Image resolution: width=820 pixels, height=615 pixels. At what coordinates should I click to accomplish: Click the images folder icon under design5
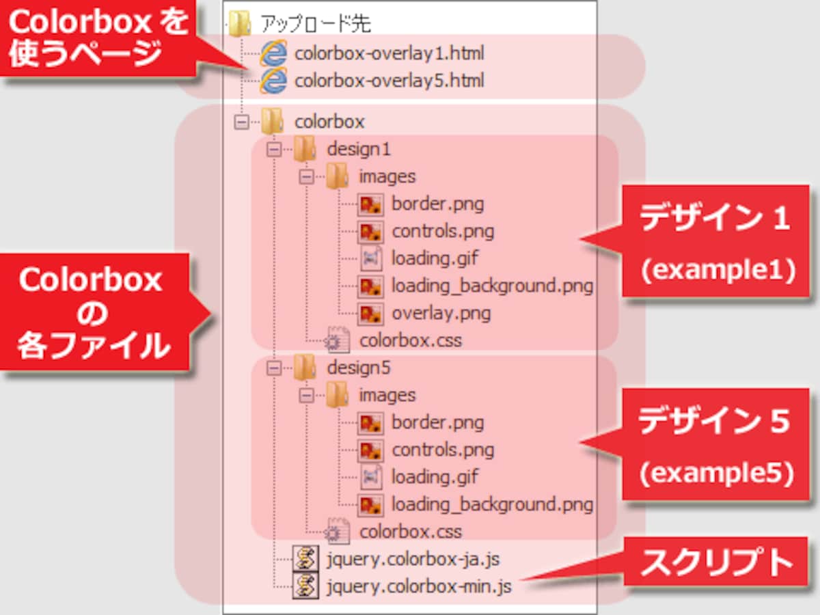pos(337,394)
